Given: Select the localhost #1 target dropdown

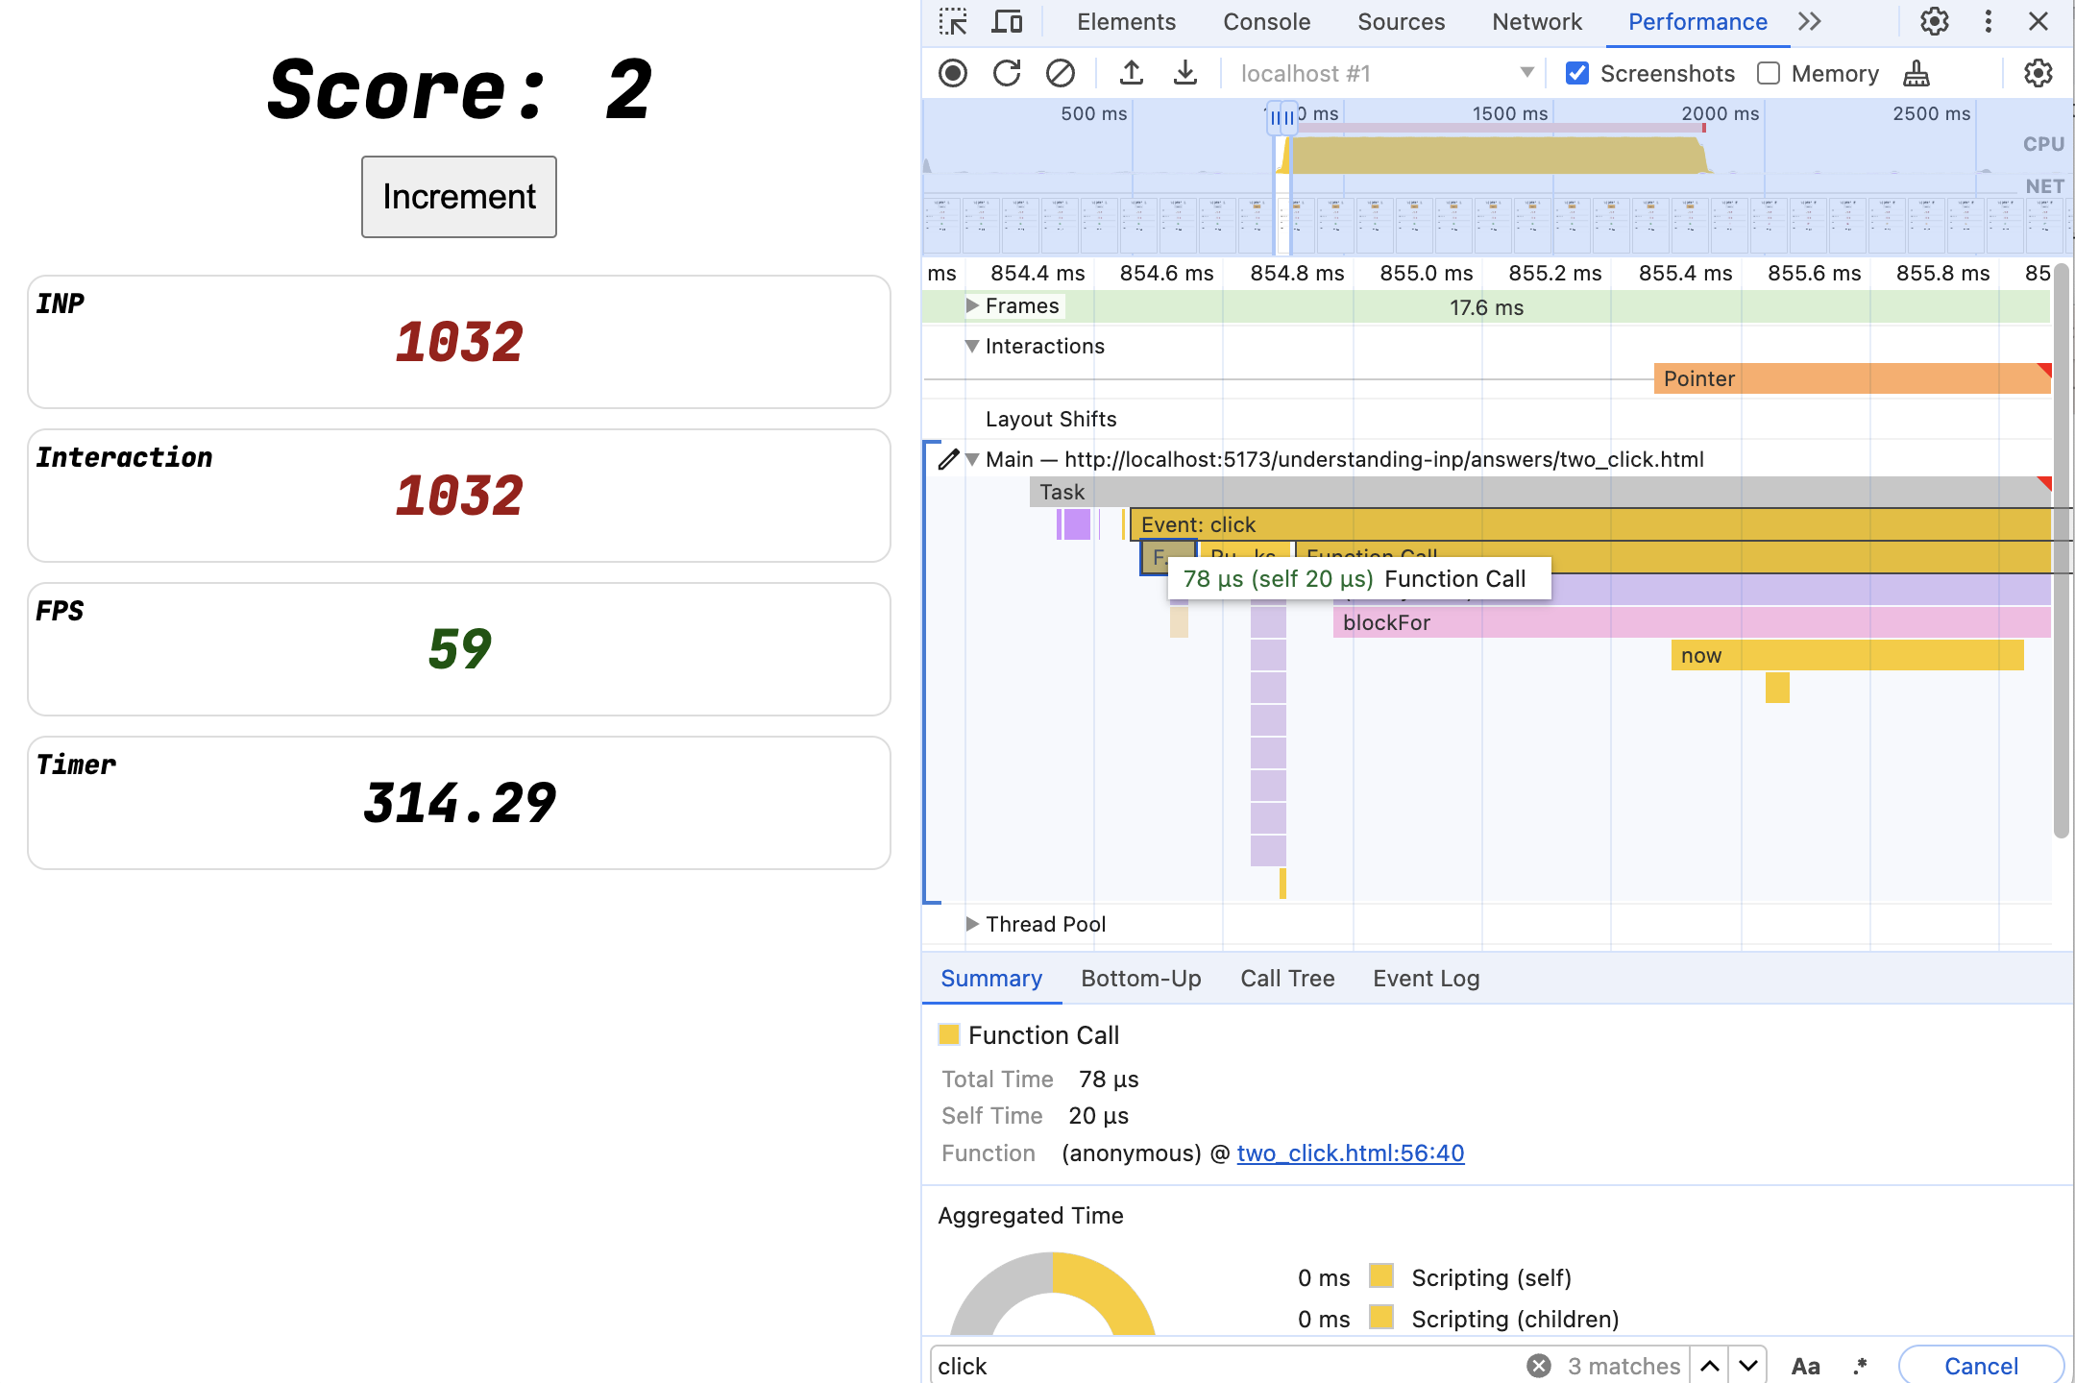Looking at the screenshot, I should 1385,73.
